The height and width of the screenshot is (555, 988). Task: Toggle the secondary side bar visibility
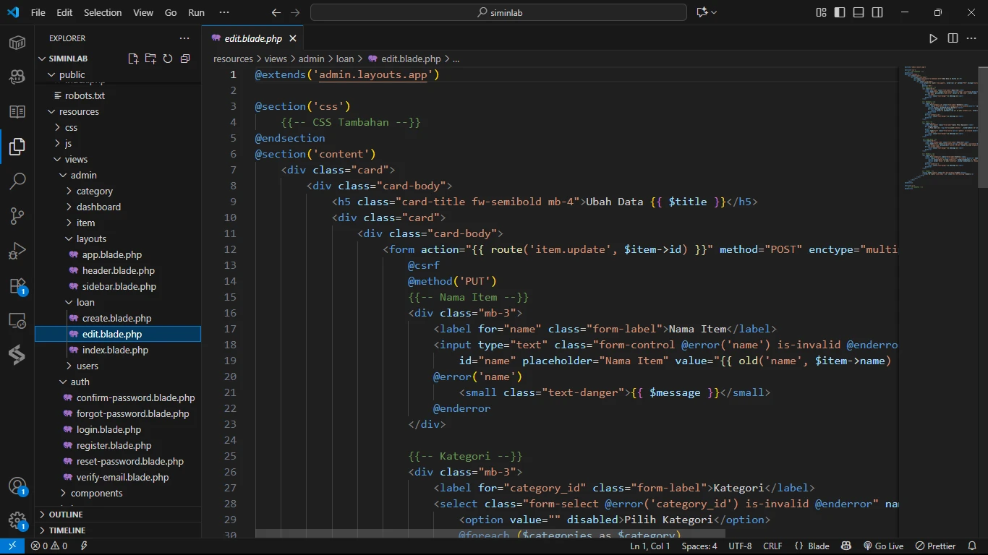pyautogui.click(x=877, y=12)
